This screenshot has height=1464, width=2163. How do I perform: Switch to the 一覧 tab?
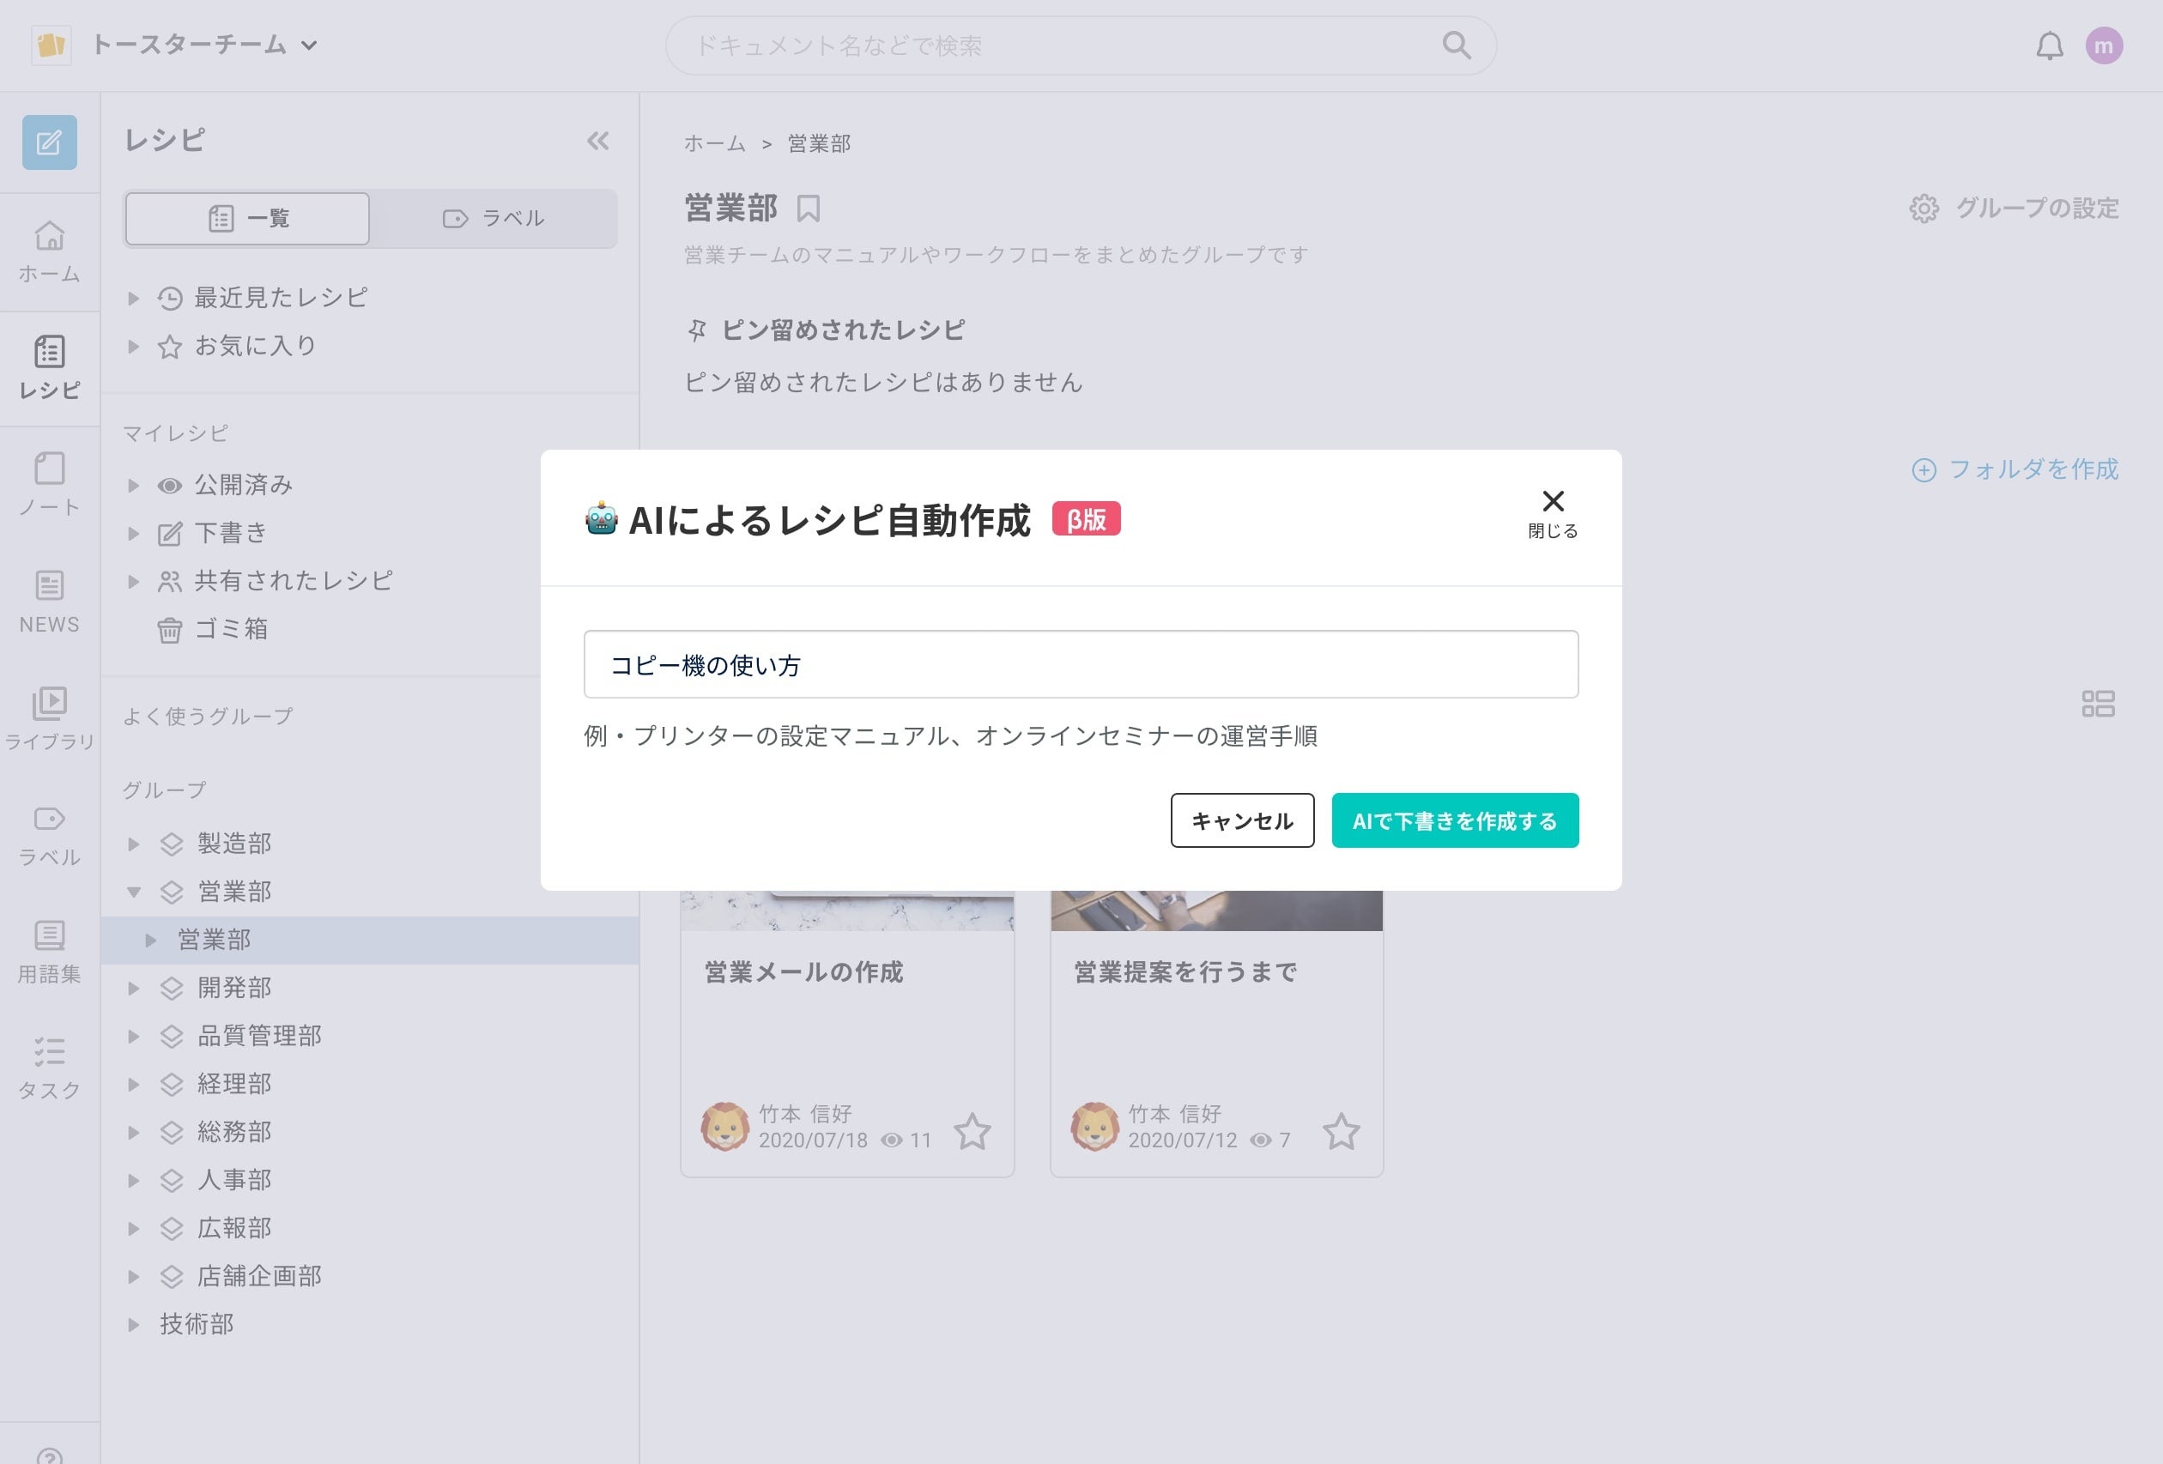pyautogui.click(x=246, y=218)
